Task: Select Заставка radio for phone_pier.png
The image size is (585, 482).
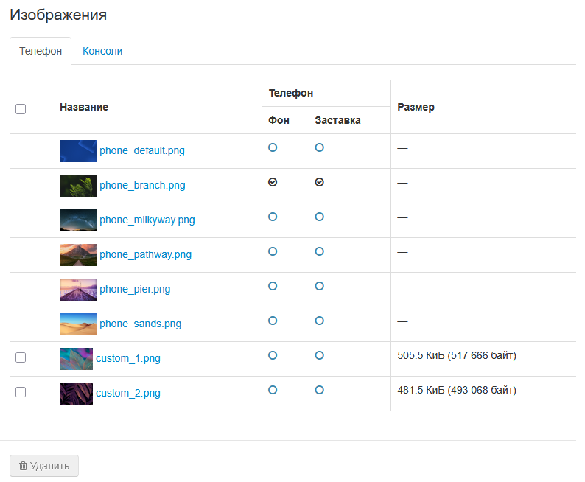Action: [x=319, y=286]
